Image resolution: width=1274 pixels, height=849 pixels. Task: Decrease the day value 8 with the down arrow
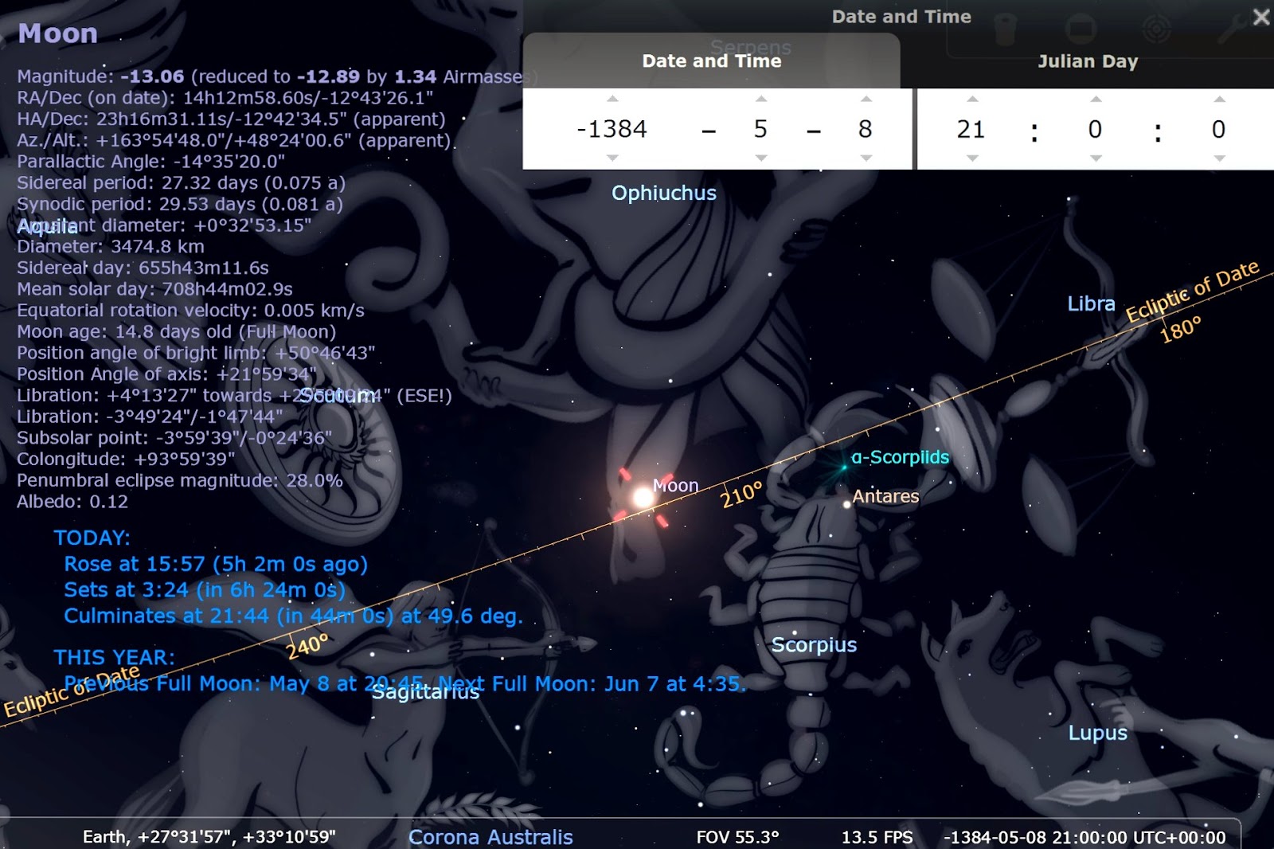pyautogui.click(x=866, y=158)
